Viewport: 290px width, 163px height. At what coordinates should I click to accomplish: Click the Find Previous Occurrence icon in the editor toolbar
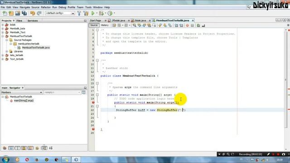tap(139, 25)
